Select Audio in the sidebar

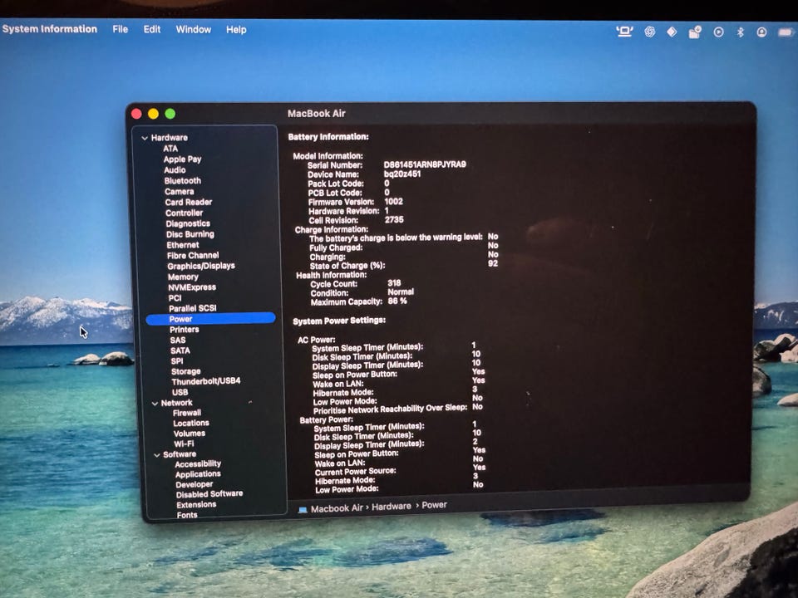click(175, 169)
